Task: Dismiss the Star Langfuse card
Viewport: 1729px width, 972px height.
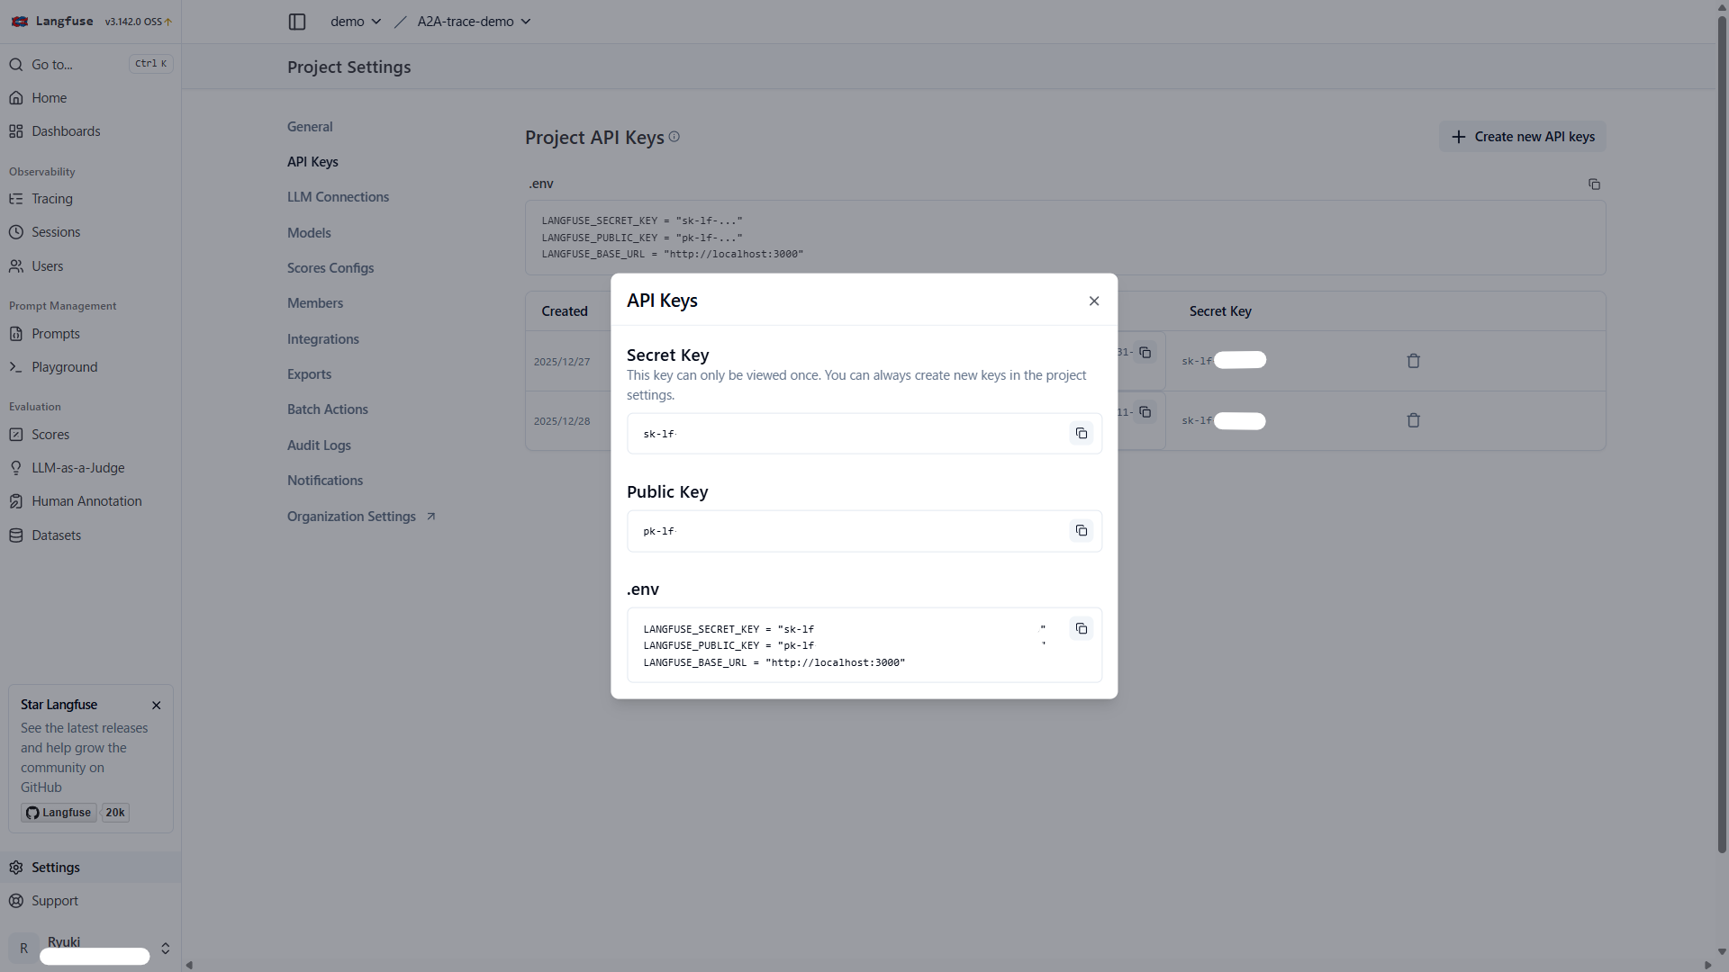Action: pyautogui.click(x=157, y=706)
